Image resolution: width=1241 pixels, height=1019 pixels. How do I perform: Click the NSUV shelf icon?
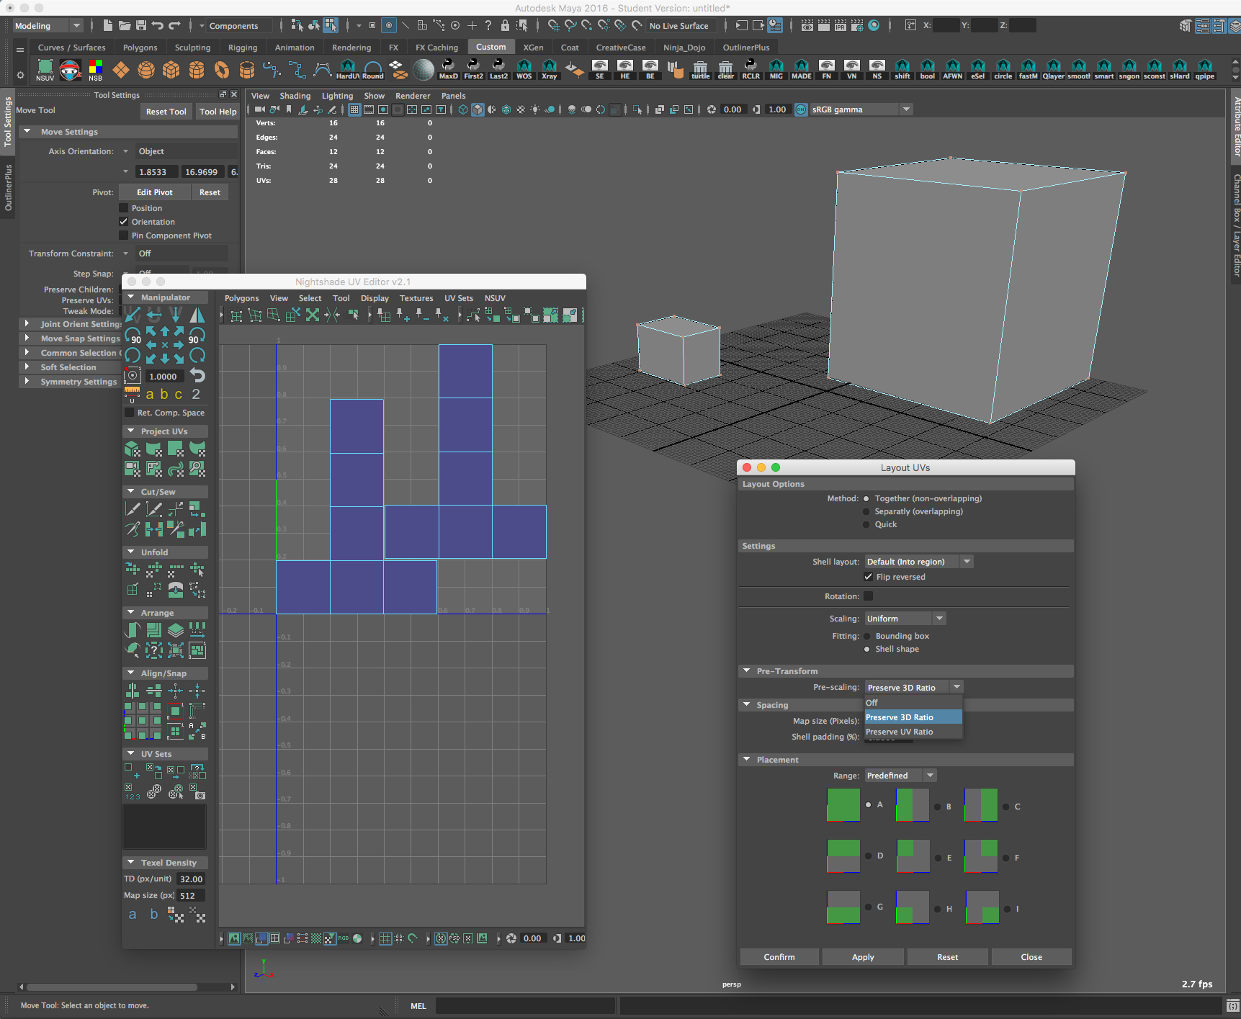click(45, 70)
